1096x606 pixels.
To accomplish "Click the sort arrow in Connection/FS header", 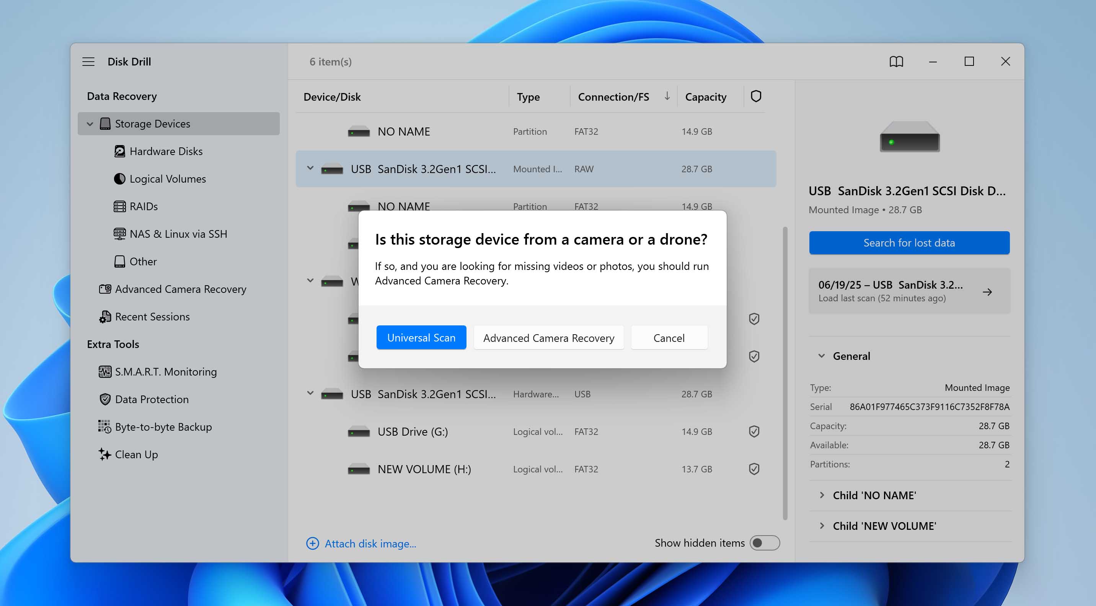I will (x=667, y=96).
